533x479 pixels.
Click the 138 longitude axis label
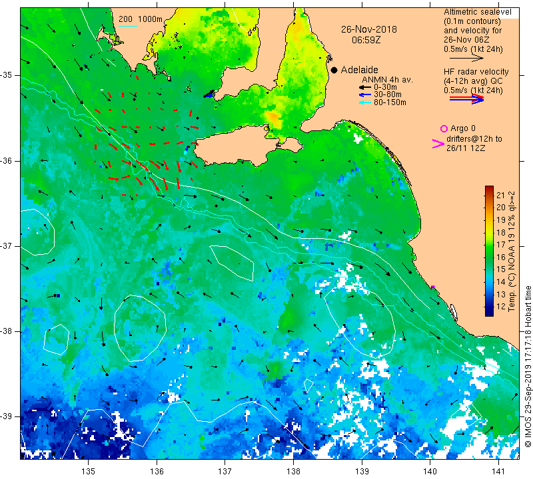[293, 472]
